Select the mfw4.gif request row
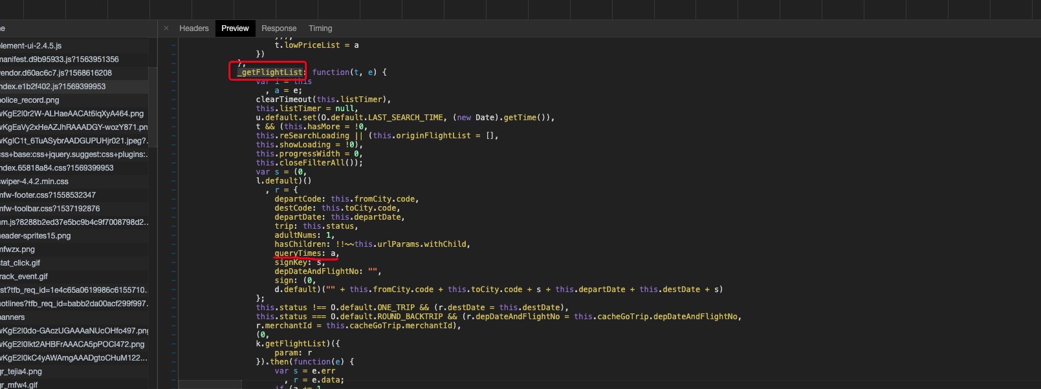1041x389 pixels. (74, 385)
